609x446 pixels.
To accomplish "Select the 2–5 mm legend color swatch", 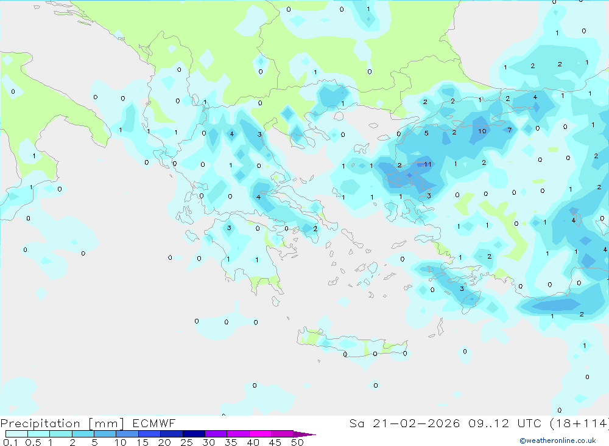I will 83,434.
